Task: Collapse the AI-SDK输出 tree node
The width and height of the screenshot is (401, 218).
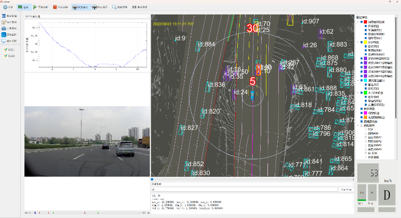Action: (x=358, y=93)
